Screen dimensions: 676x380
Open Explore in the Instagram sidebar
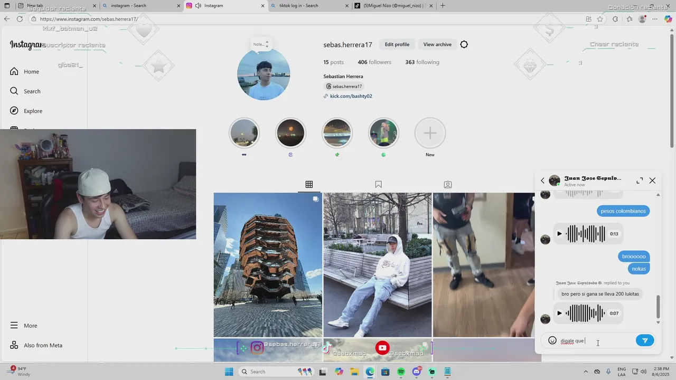(26, 111)
